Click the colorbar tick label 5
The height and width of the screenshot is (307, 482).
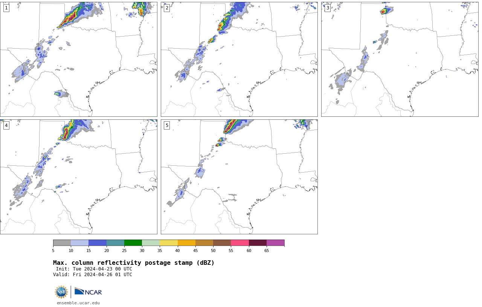tap(53, 251)
